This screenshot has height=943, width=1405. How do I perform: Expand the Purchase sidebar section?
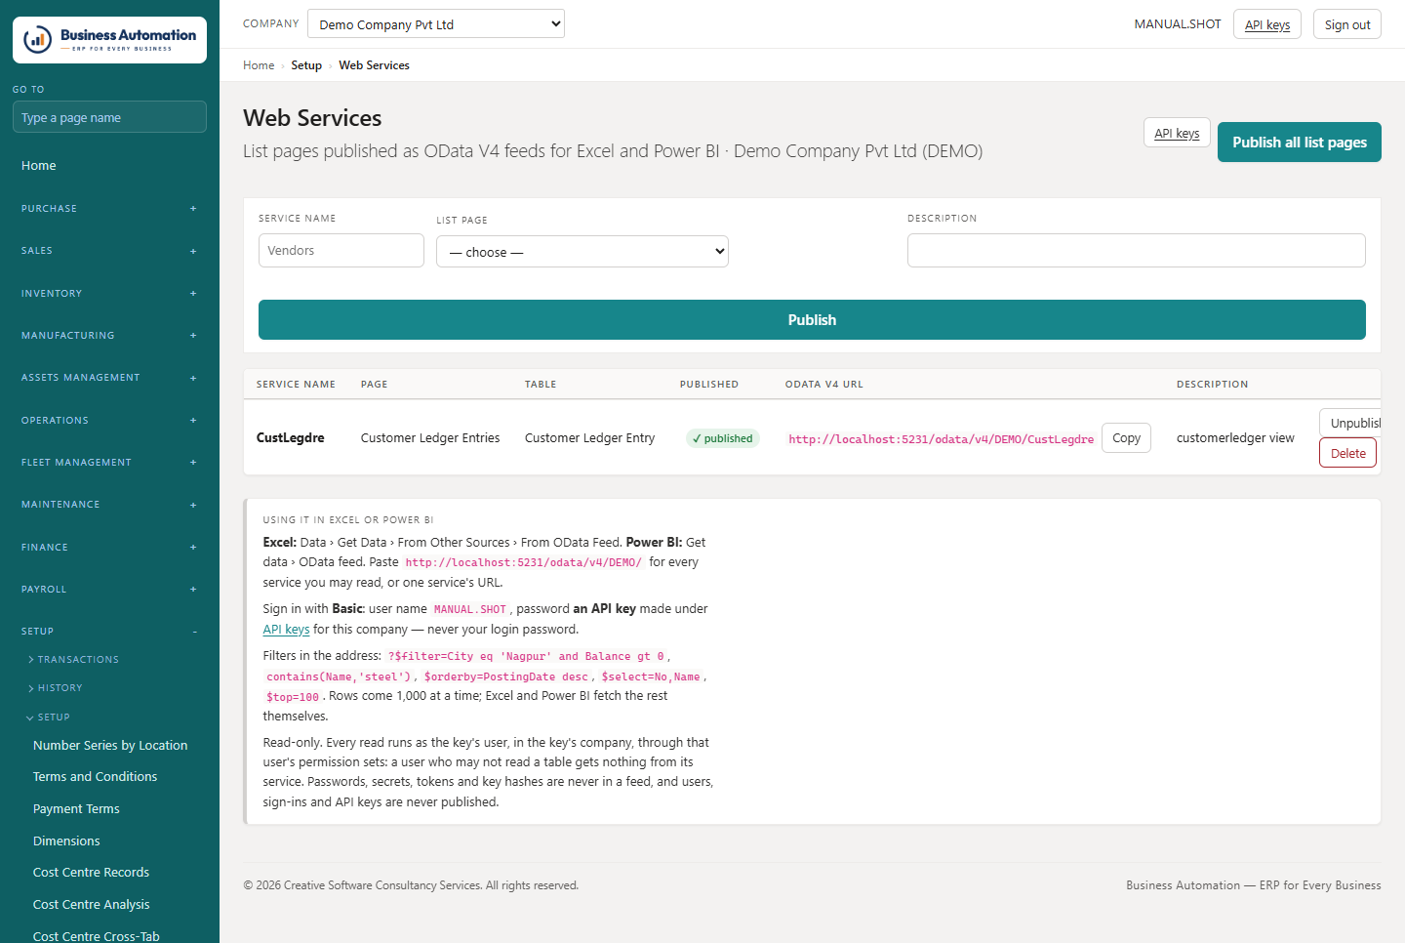109,209
